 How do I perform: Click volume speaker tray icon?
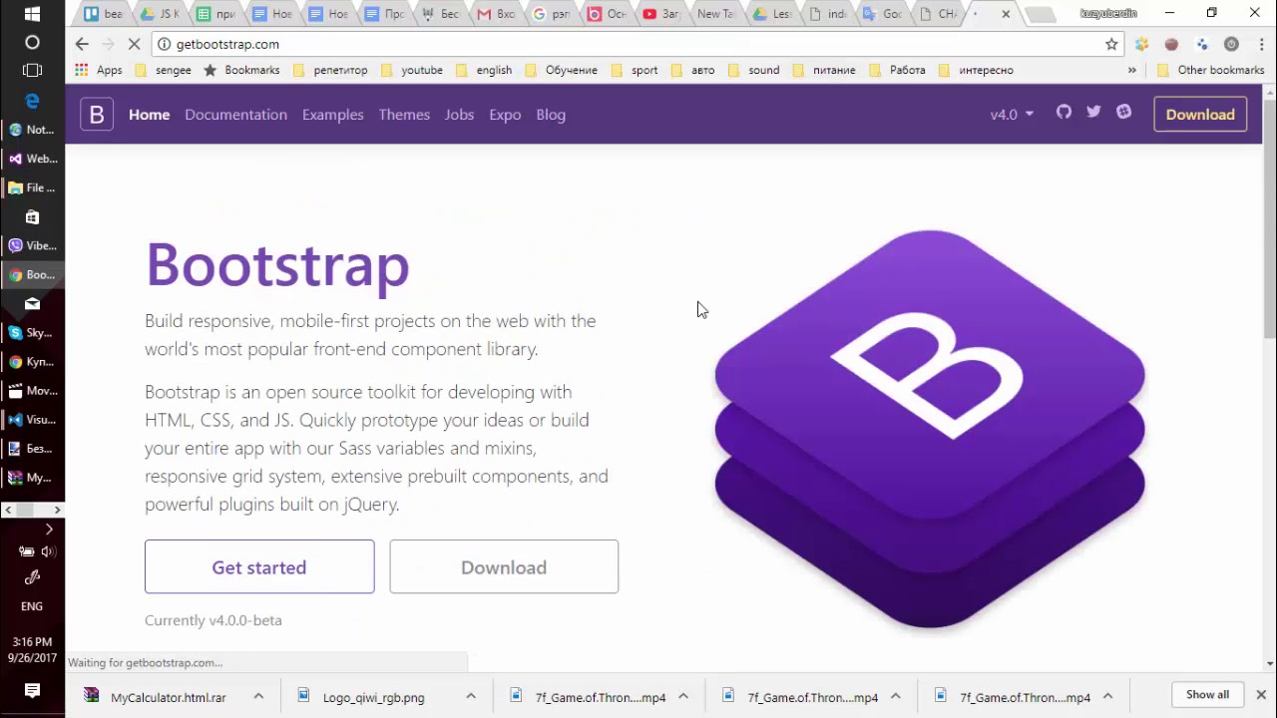click(x=48, y=551)
